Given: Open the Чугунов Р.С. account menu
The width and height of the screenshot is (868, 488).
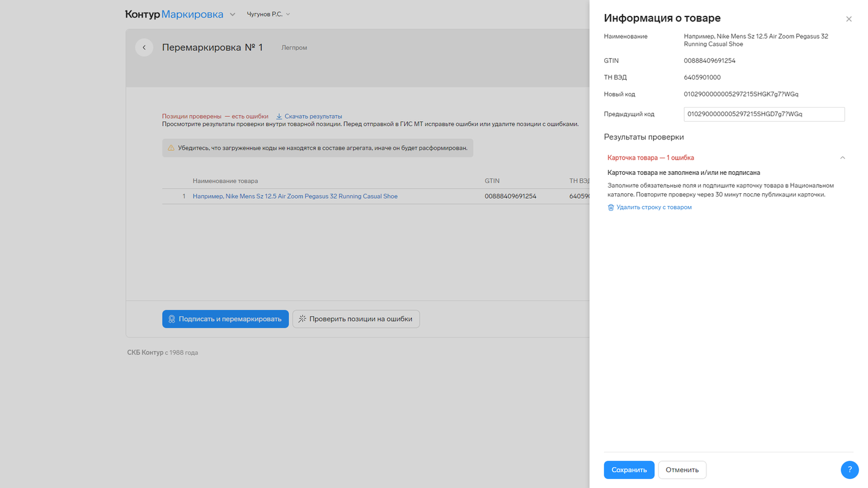Looking at the screenshot, I should point(268,14).
